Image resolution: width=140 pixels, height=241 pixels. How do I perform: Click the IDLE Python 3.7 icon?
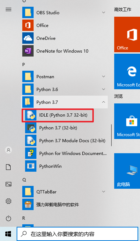(x=31, y=115)
